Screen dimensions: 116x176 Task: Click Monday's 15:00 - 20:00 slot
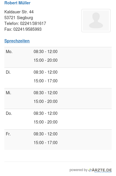46,60
